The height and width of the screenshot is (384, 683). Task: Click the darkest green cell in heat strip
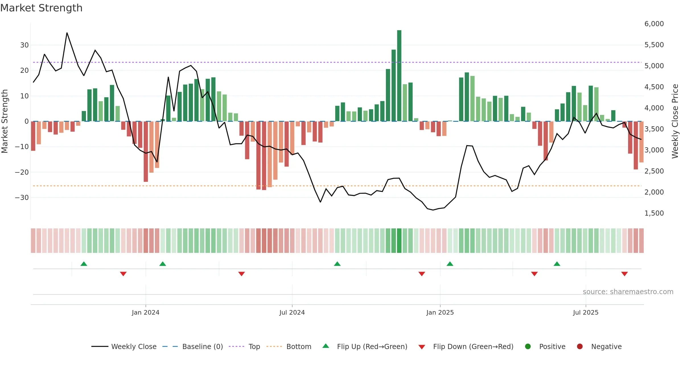(x=399, y=241)
